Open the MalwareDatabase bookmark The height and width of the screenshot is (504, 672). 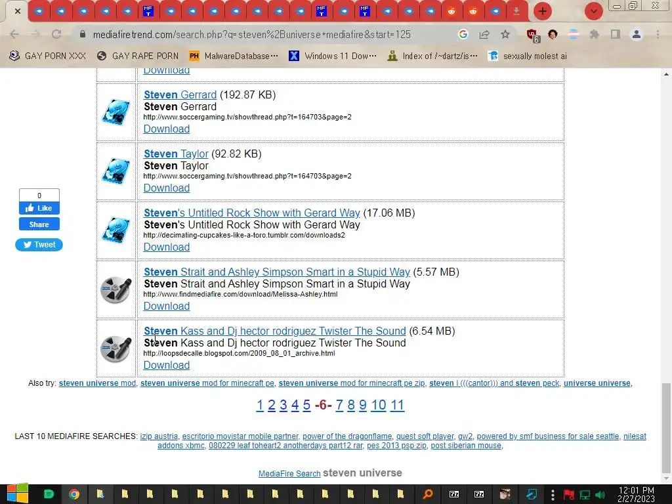pyautogui.click(x=234, y=56)
